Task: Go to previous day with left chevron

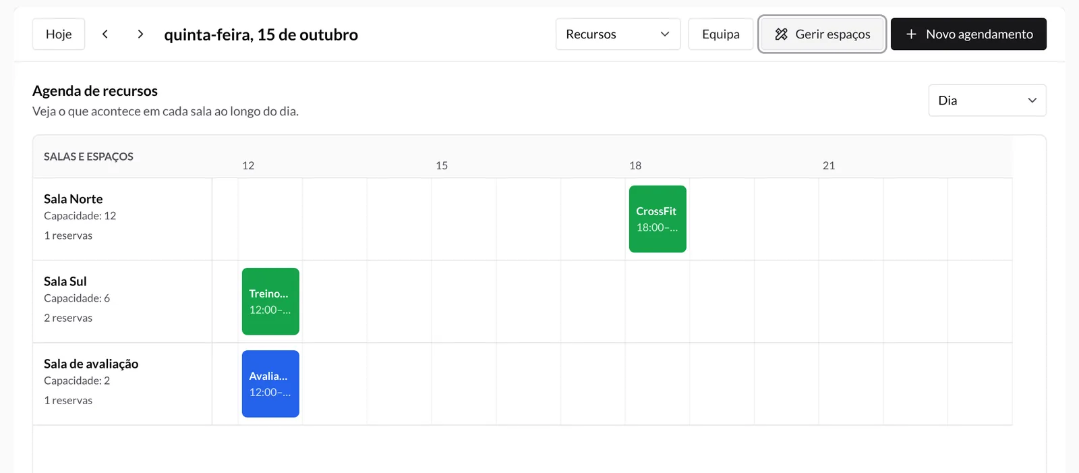Action: point(105,34)
